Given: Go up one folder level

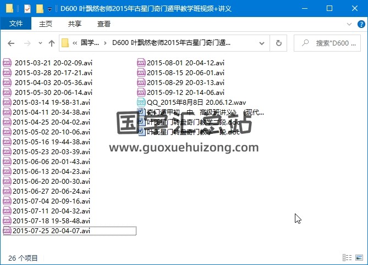Looking at the screenshot, I should tap(52, 43).
